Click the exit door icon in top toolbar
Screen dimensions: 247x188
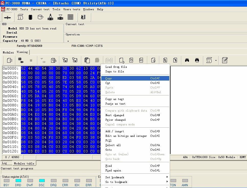83,17
